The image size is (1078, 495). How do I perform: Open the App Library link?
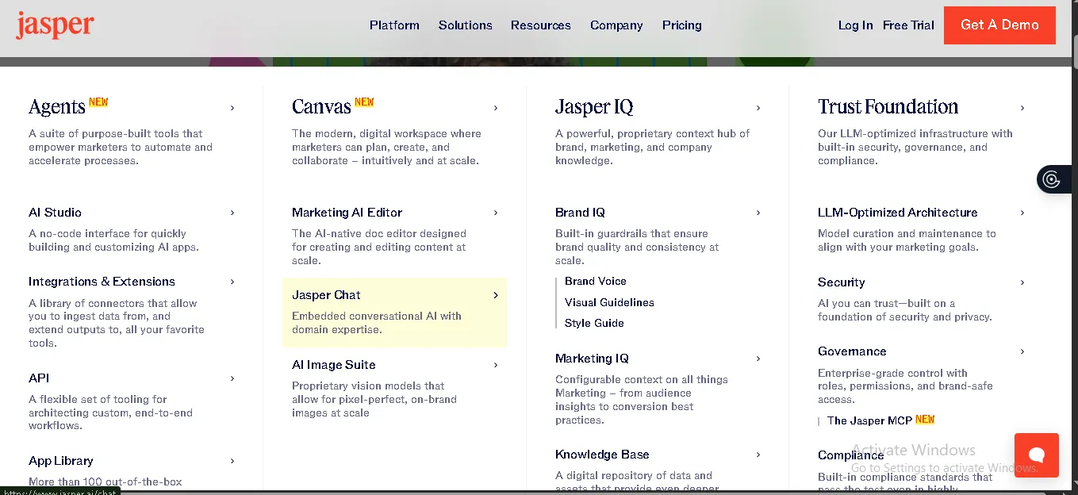(x=61, y=461)
